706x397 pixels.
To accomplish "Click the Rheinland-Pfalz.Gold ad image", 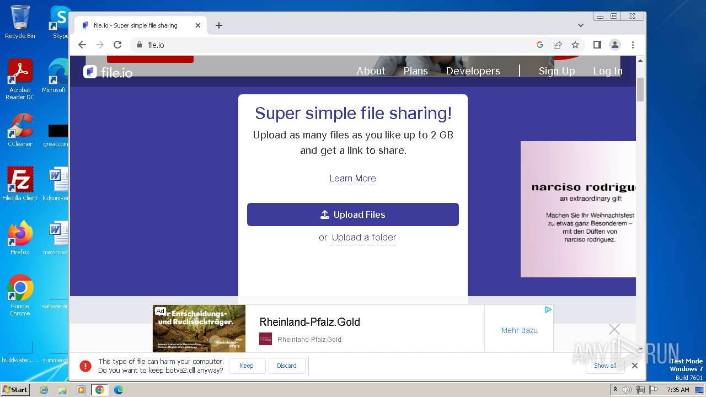I will point(199,329).
